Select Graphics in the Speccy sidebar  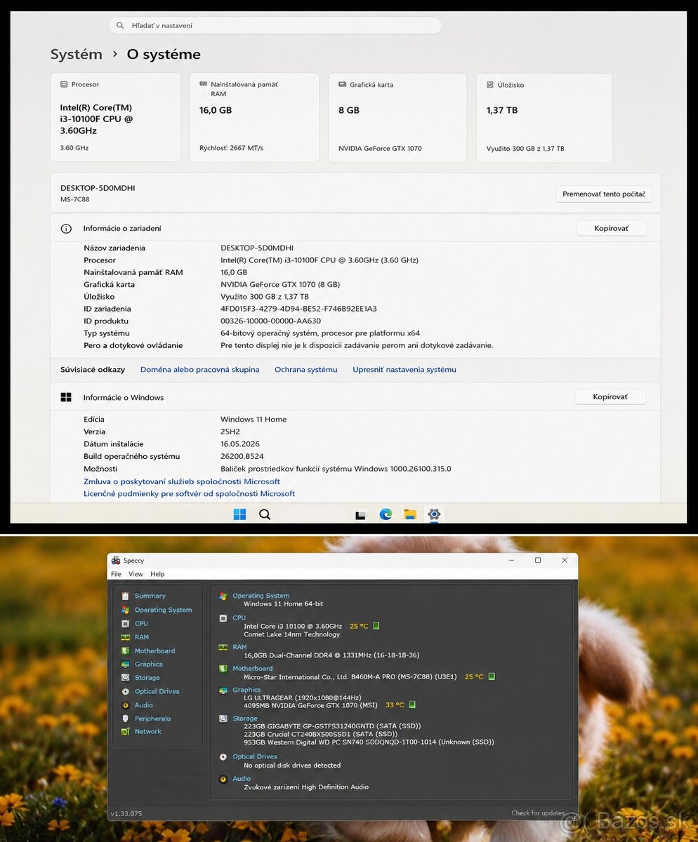point(148,664)
